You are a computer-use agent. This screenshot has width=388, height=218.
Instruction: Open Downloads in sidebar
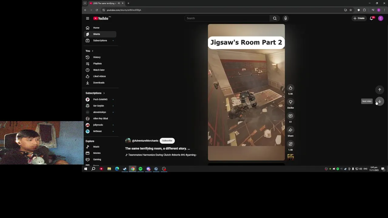coord(100,83)
